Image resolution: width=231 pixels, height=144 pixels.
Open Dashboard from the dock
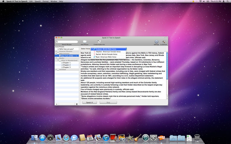pyautogui.click(x=50, y=138)
